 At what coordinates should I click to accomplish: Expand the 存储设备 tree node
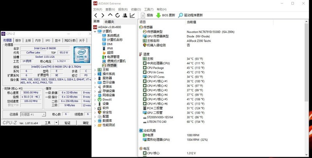(95, 91)
